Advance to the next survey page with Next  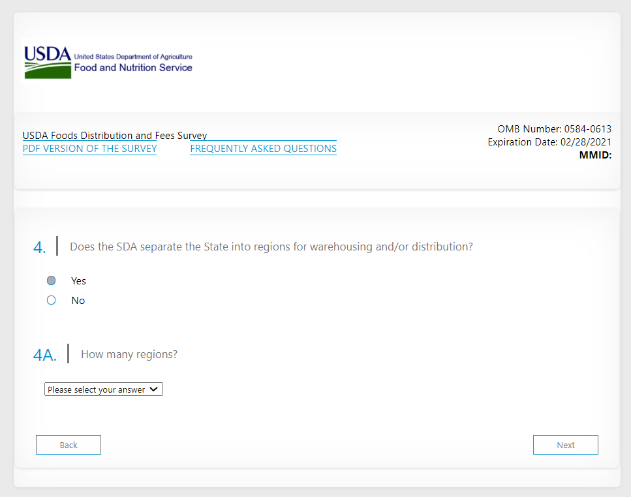tap(565, 445)
